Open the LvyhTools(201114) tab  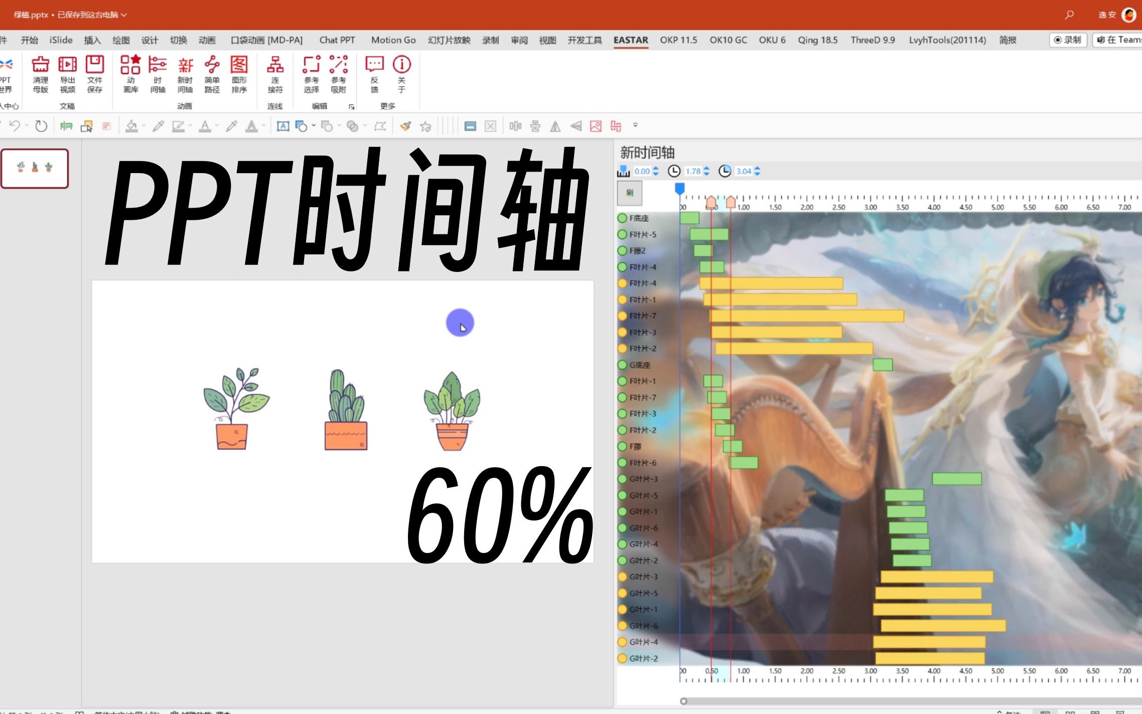coord(947,40)
